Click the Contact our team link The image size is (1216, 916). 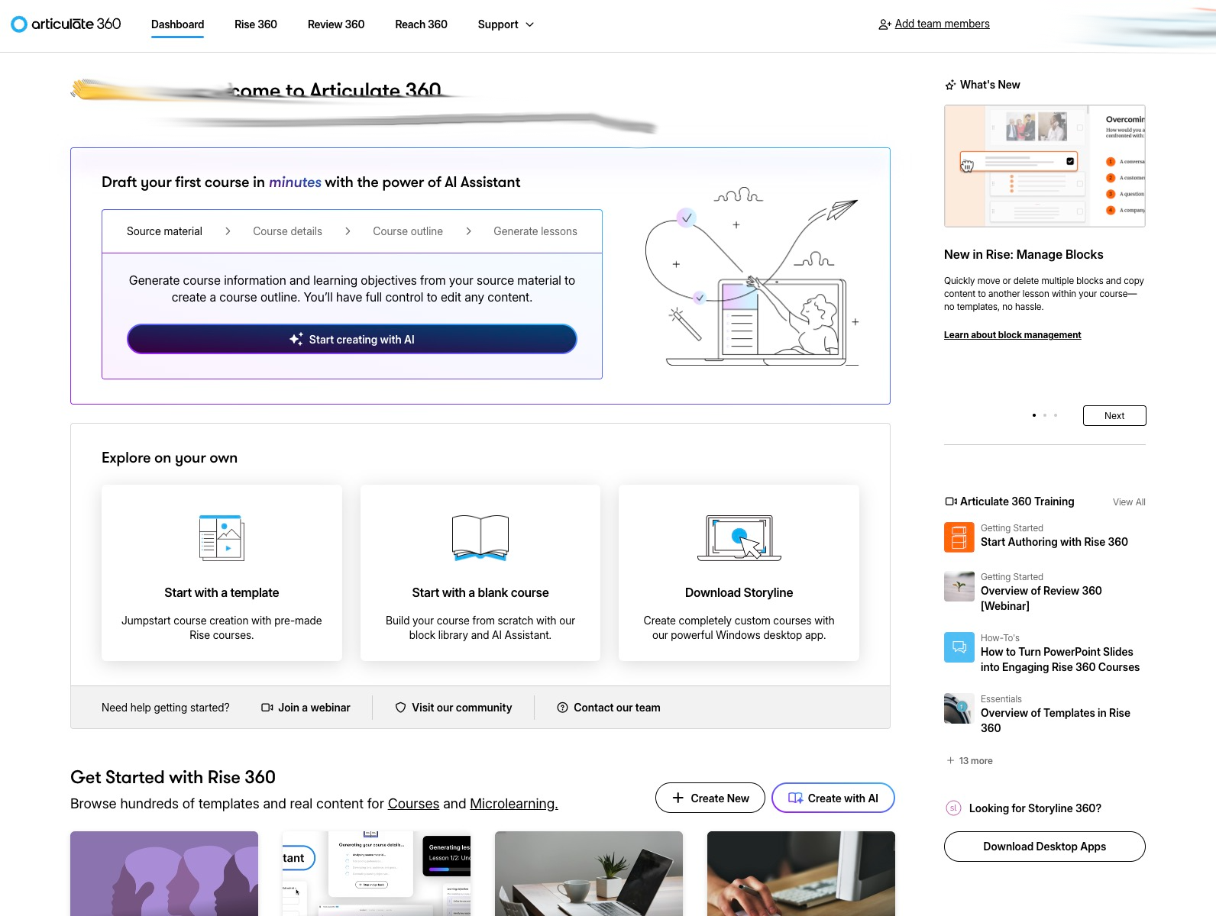pos(609,708)
